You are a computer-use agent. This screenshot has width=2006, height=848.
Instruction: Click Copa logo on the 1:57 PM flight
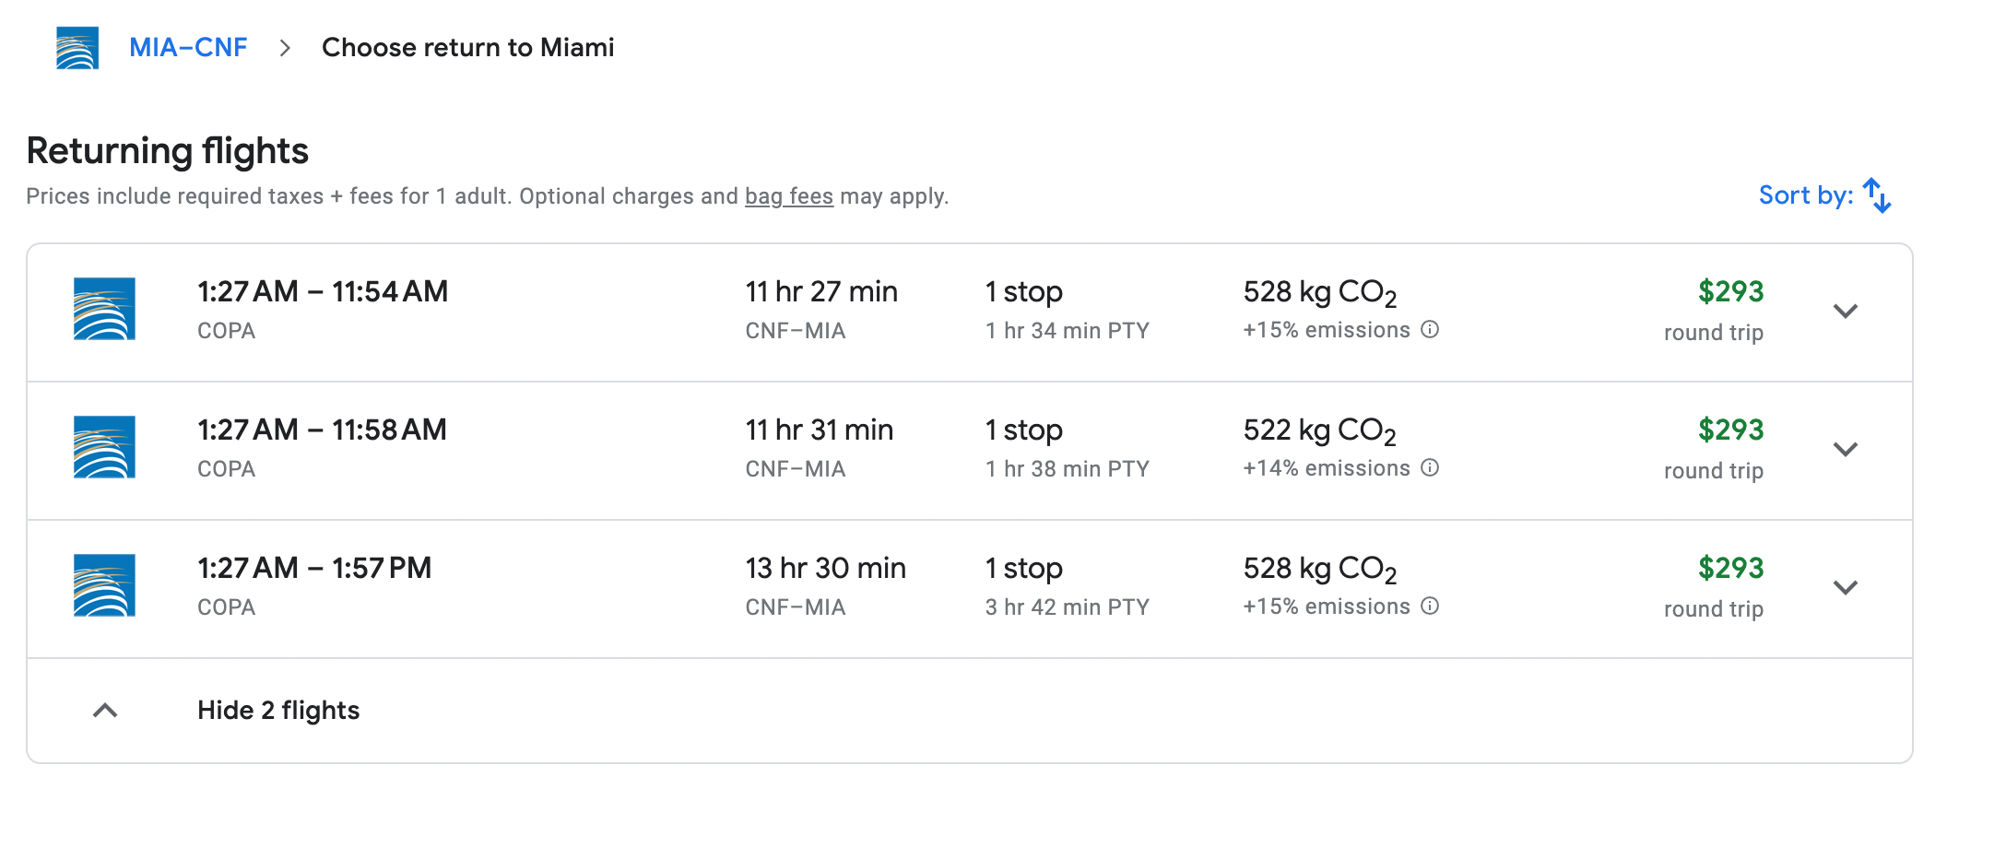pyautogui.click(x=104, y=585)
